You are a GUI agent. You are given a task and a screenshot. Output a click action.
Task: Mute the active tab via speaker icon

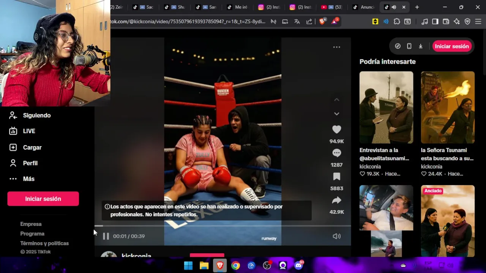(394, 7)
